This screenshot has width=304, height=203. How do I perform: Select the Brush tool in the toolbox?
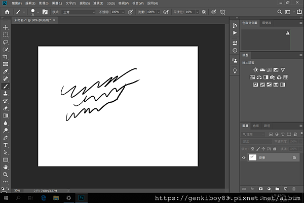coord(6,86)
